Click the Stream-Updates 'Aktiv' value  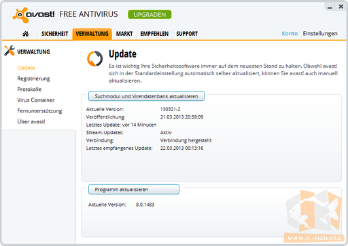[166, 133]
